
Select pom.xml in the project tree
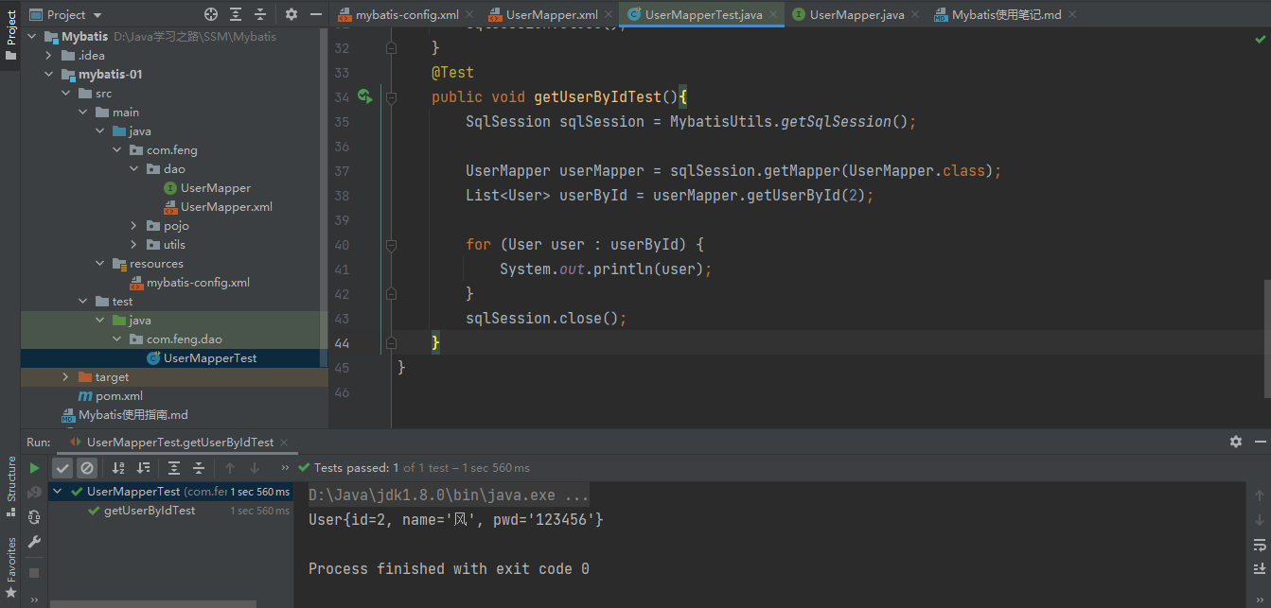click(x=119, y=395)
